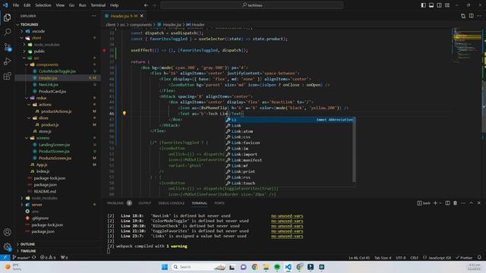Toggle the primary side bar layout button

pyautogui.click(x=423, y=5)
